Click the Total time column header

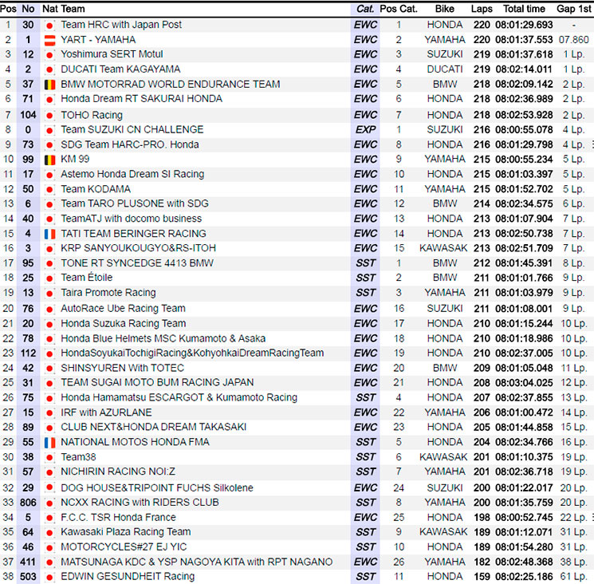(x=525, y=9)
